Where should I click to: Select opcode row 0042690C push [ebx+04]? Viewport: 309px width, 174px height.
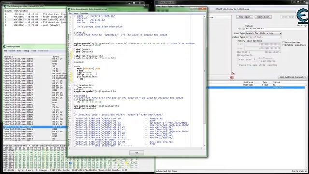pyautogui.click(x=35, y=25)
